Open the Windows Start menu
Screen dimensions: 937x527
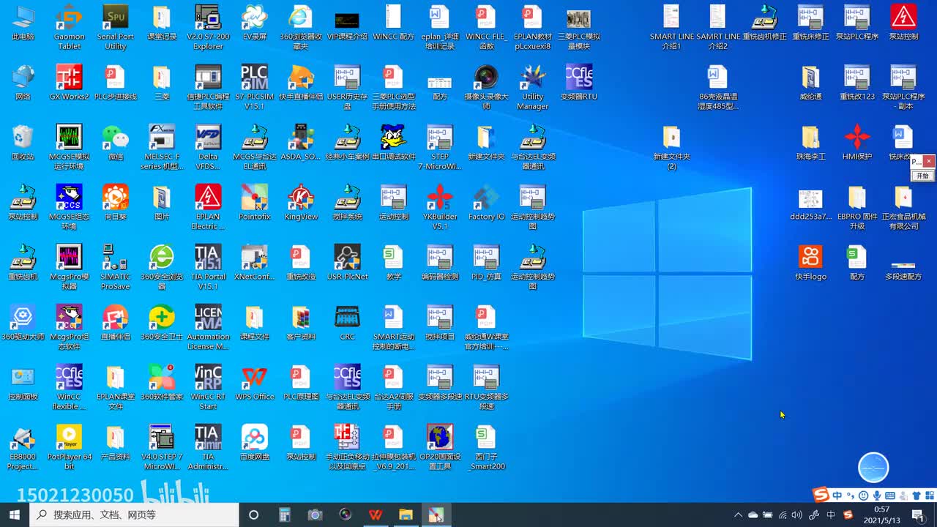click(15, 515)
